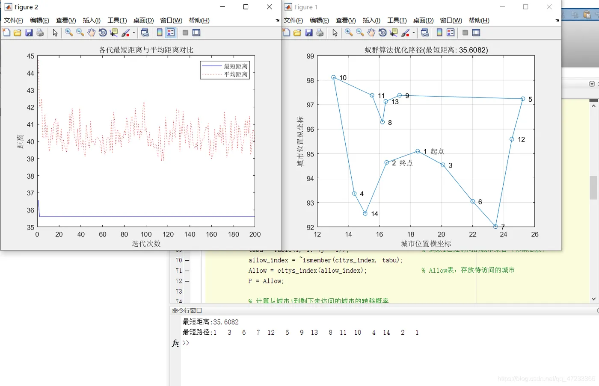The height and width of the screenshot is (386, 599).
Task: Select the Rotate 3D tool in Figure 2
Action: pyautogui.click(x=103, y=32)
